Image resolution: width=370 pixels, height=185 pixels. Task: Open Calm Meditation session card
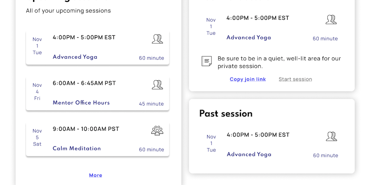point(98,139)
